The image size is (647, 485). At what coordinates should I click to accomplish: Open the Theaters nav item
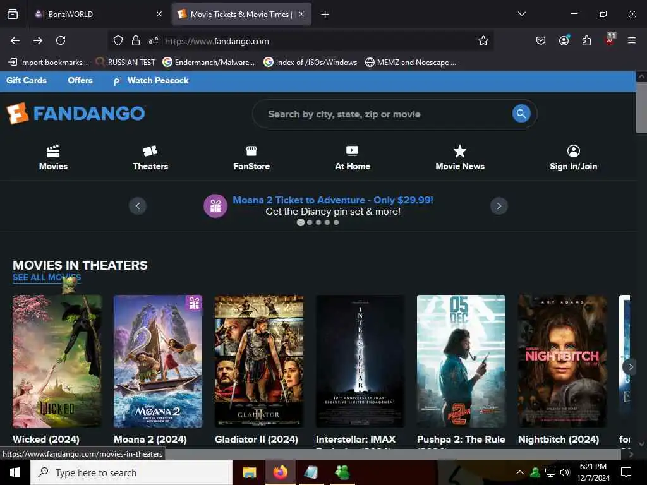coord(150,157)
